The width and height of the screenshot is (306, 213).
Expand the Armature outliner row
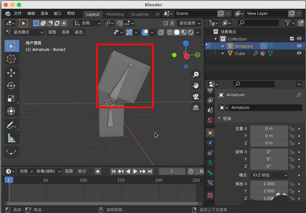[x=223, y=46]
